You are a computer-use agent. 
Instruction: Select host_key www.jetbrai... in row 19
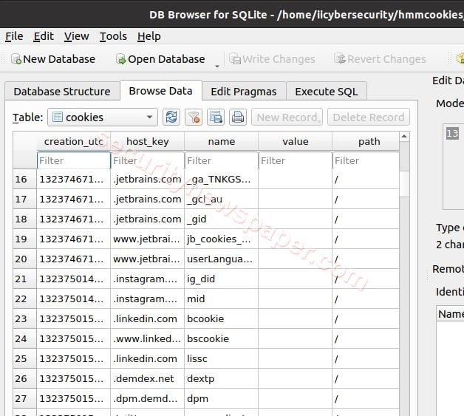(x=147, y=239)
